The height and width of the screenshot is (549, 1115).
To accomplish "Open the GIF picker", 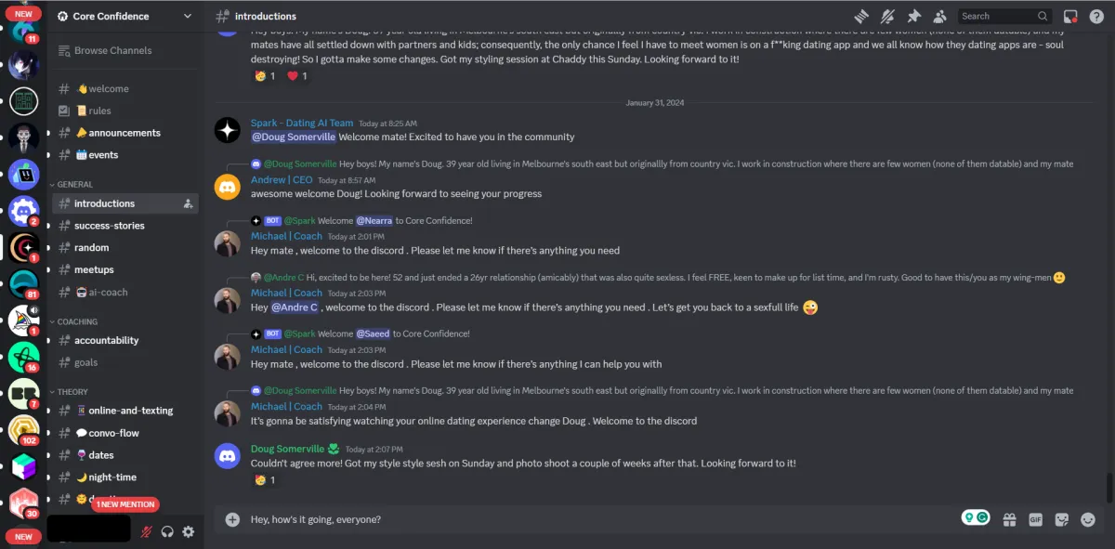I will (x=1036, y=519).
